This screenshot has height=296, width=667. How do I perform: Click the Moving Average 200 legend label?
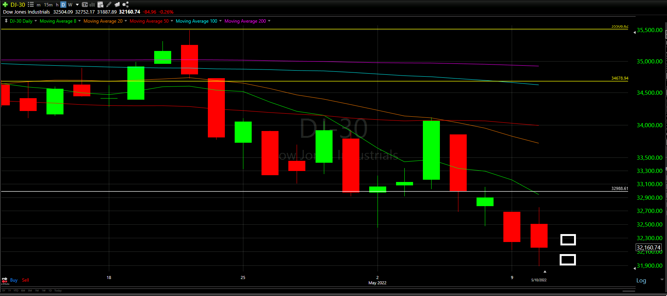point(245,21)
